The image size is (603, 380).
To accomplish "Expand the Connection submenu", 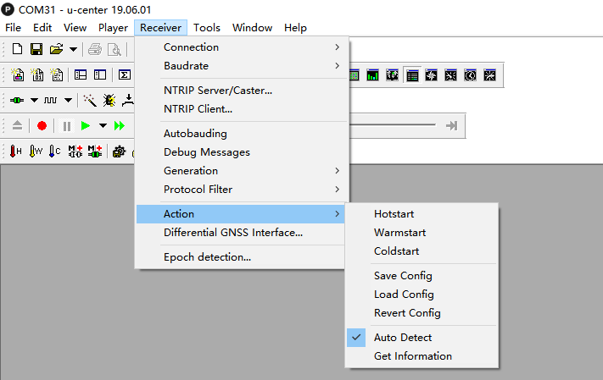I will [x=242, y=47].
